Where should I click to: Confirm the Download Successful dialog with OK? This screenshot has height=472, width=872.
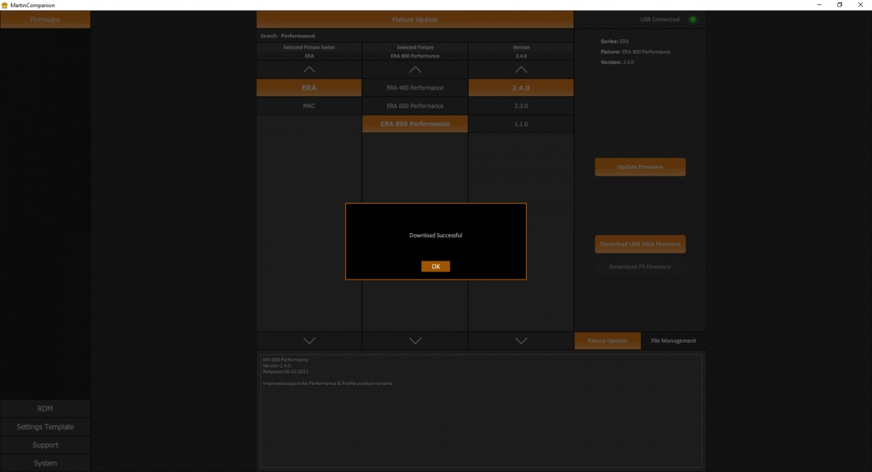tap(435, 266)
